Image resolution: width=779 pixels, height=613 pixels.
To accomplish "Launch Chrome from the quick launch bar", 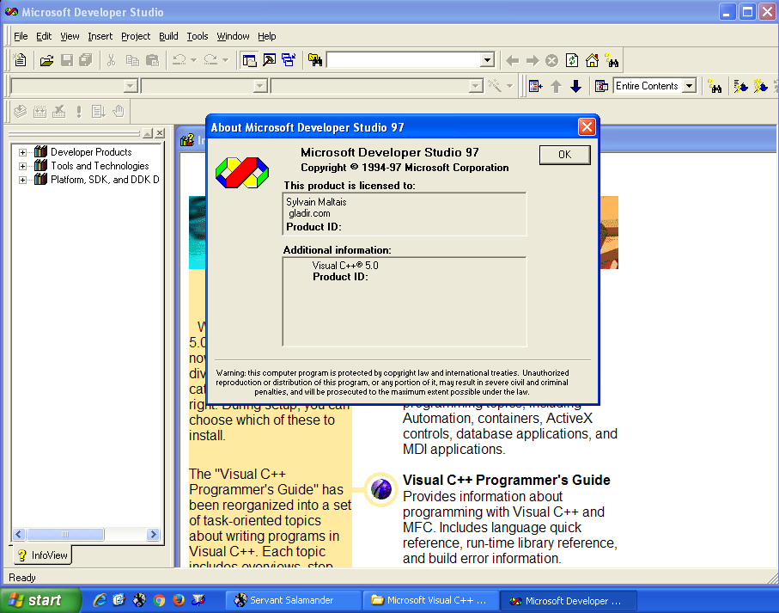I will [x=159, y=600].
